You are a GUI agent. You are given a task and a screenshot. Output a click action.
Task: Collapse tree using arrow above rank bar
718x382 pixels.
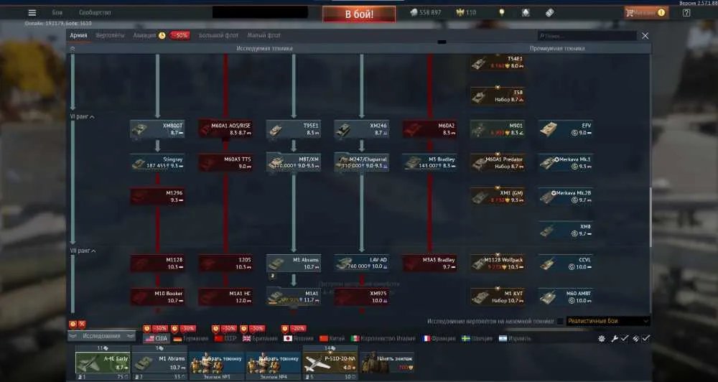(73, 48)
